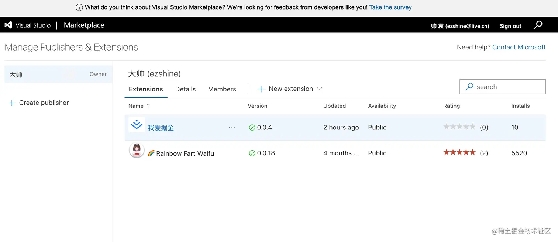Open the Marketplace header link
This screenshot has width=558, height=242.
click(84, 25)
